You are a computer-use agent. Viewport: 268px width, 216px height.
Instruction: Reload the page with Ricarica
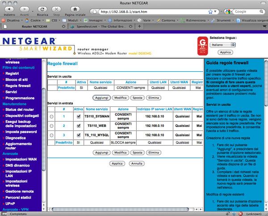pyautogui.click(x=42, y=9)
